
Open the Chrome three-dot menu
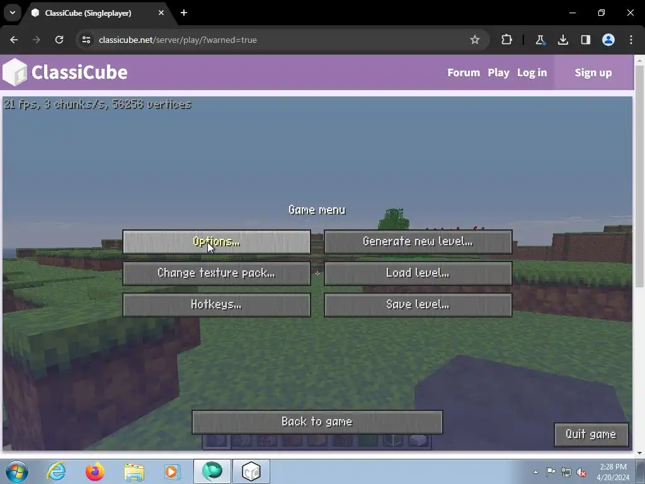[631, 40]
